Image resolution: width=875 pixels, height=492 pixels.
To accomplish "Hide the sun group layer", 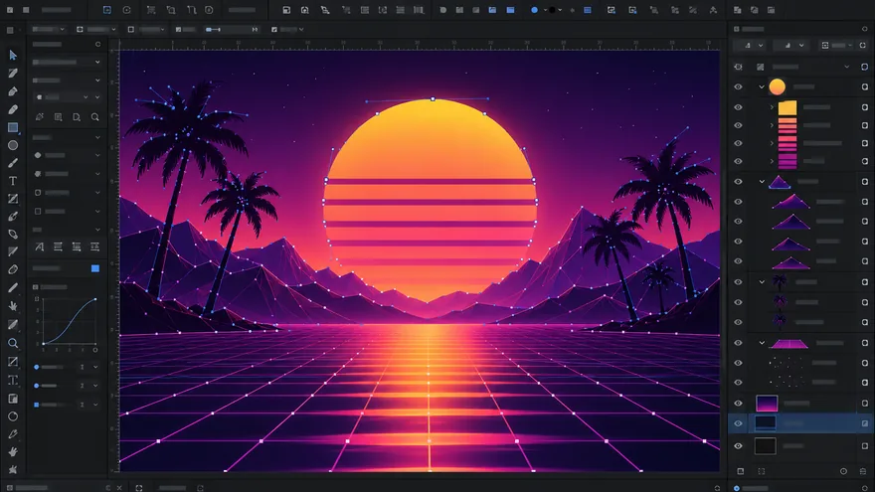I will pyautogui.click(x=738, y=87).
